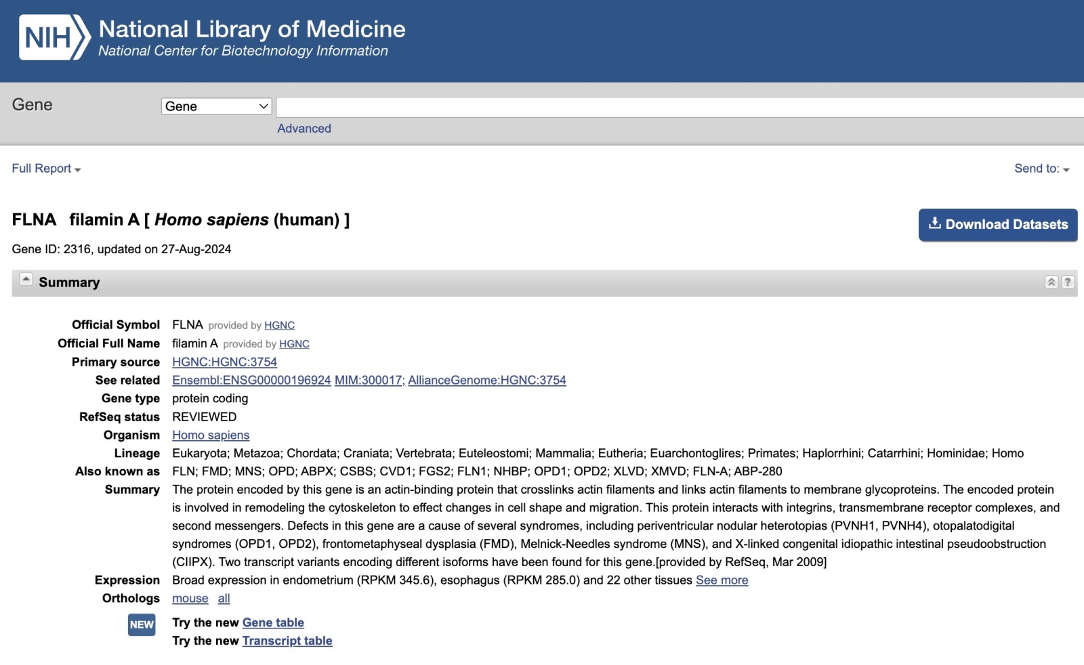Open the new Gene table link
This screenshot has height=665, width=1084.
point(273,623)
